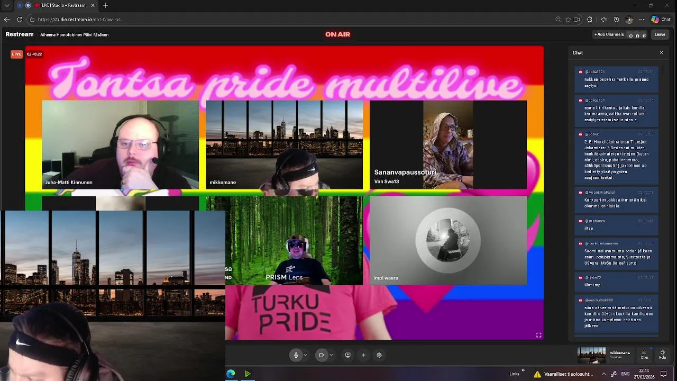Click Add Channels button
The width and height of the screenshot is (677, 381).
(609, 34)
